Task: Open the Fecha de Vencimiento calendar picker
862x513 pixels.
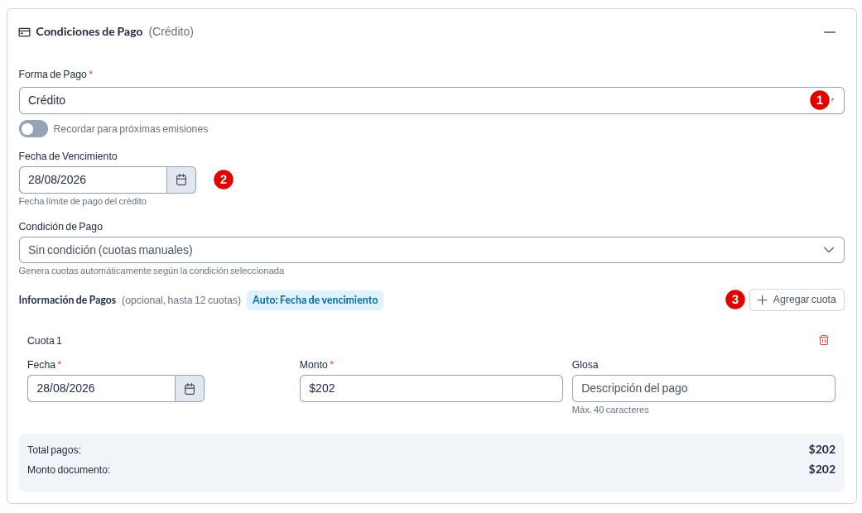Action: coord(181,180)
